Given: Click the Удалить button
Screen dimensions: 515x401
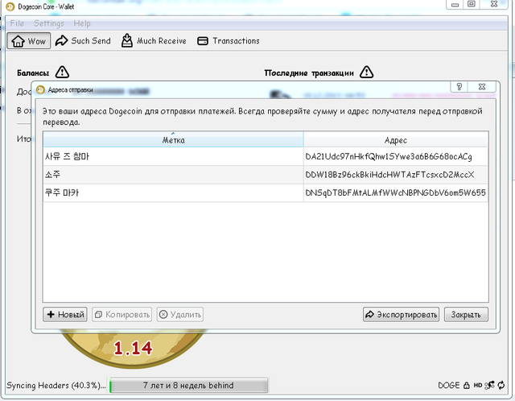Looking at the screenshot, I should tap(180, 315).
